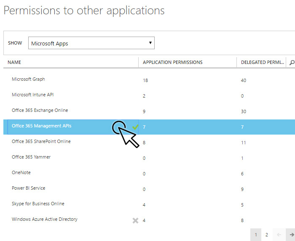Viewport: 295px width, 241px height.
Task: Click the previous page left arrow
Action: (279, 235)
